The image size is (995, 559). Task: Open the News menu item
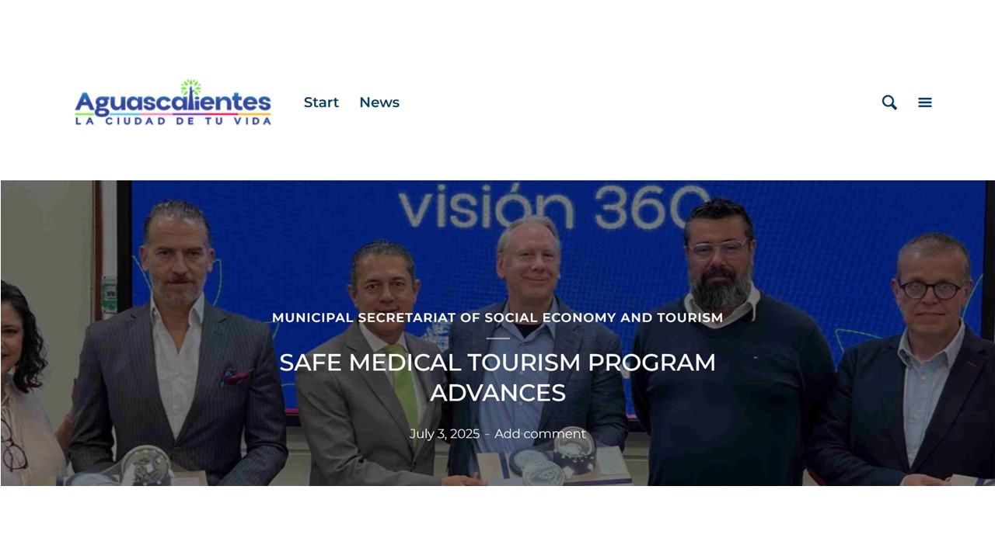[x=379, y=102]
